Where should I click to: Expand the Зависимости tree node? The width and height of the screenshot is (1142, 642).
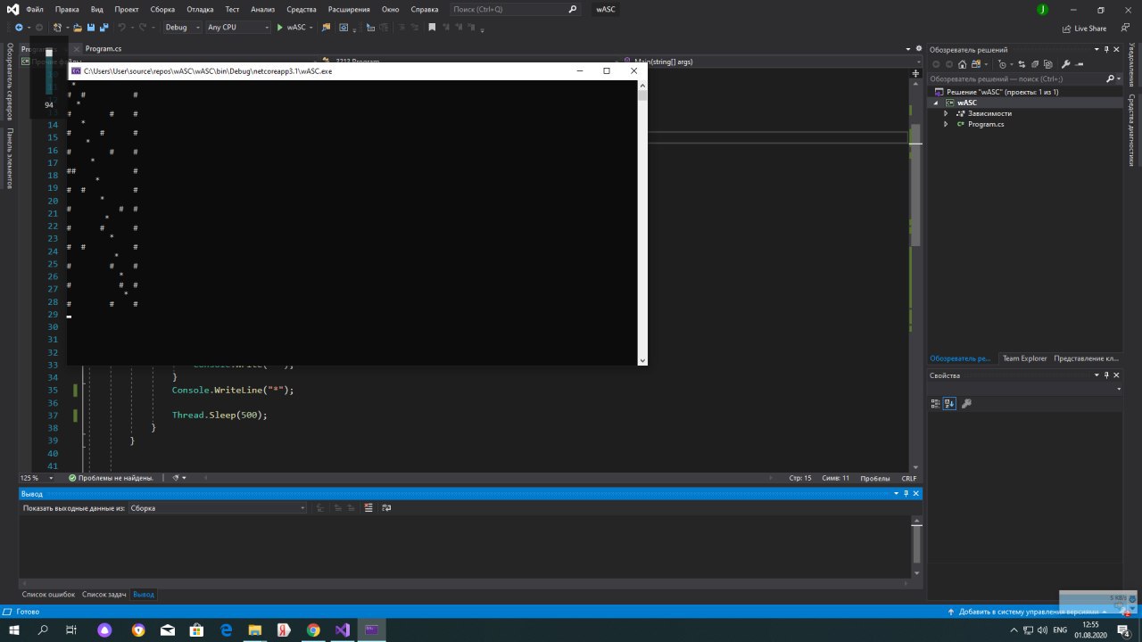coord(946,113)
